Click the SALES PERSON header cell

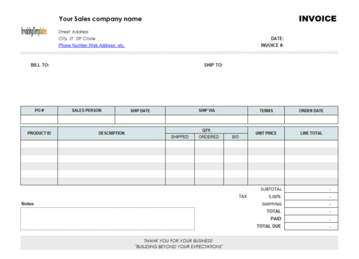[86, 110]
